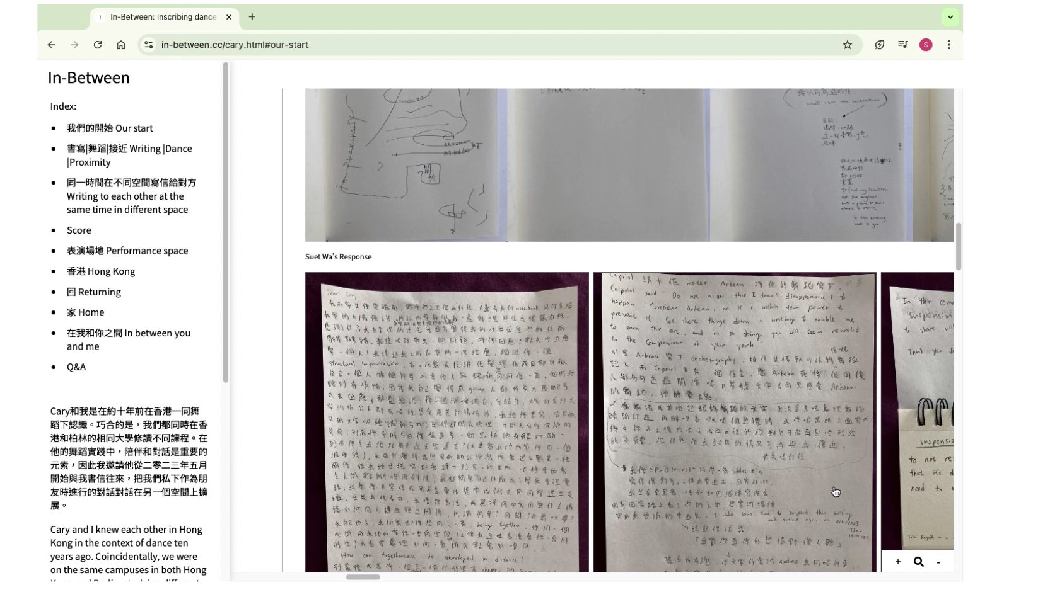Bookmark this page with the star icon
Viewport: 1062px width, 597px height.
[847, 45]
